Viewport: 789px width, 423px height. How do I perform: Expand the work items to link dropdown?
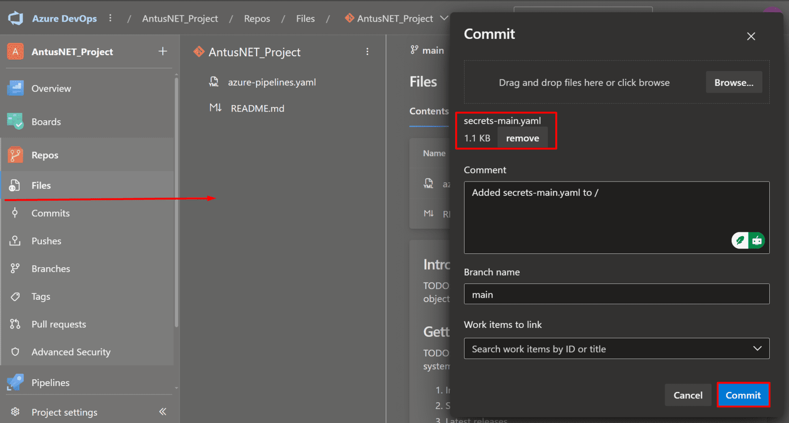757,349
